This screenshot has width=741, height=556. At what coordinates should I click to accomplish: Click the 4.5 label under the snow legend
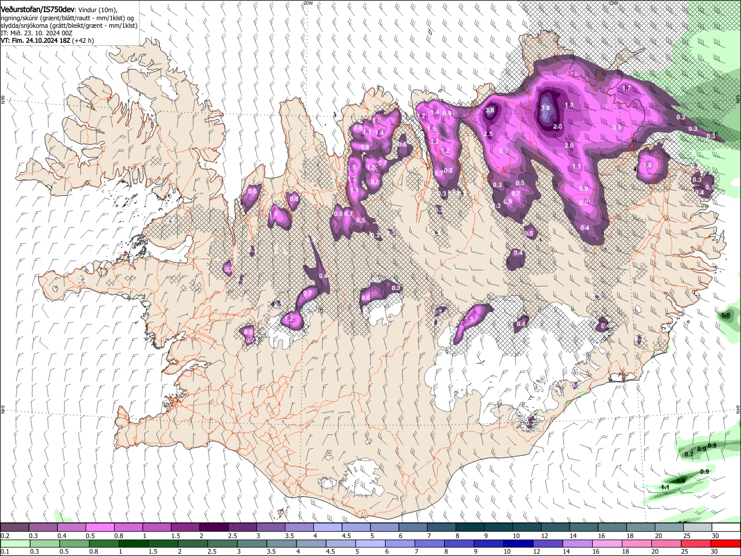click(x=346, y=536)
